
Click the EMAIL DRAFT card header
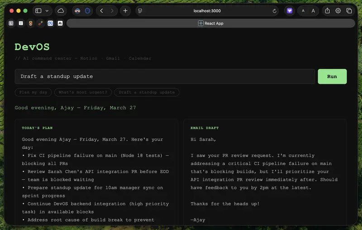tap(205, 128)
